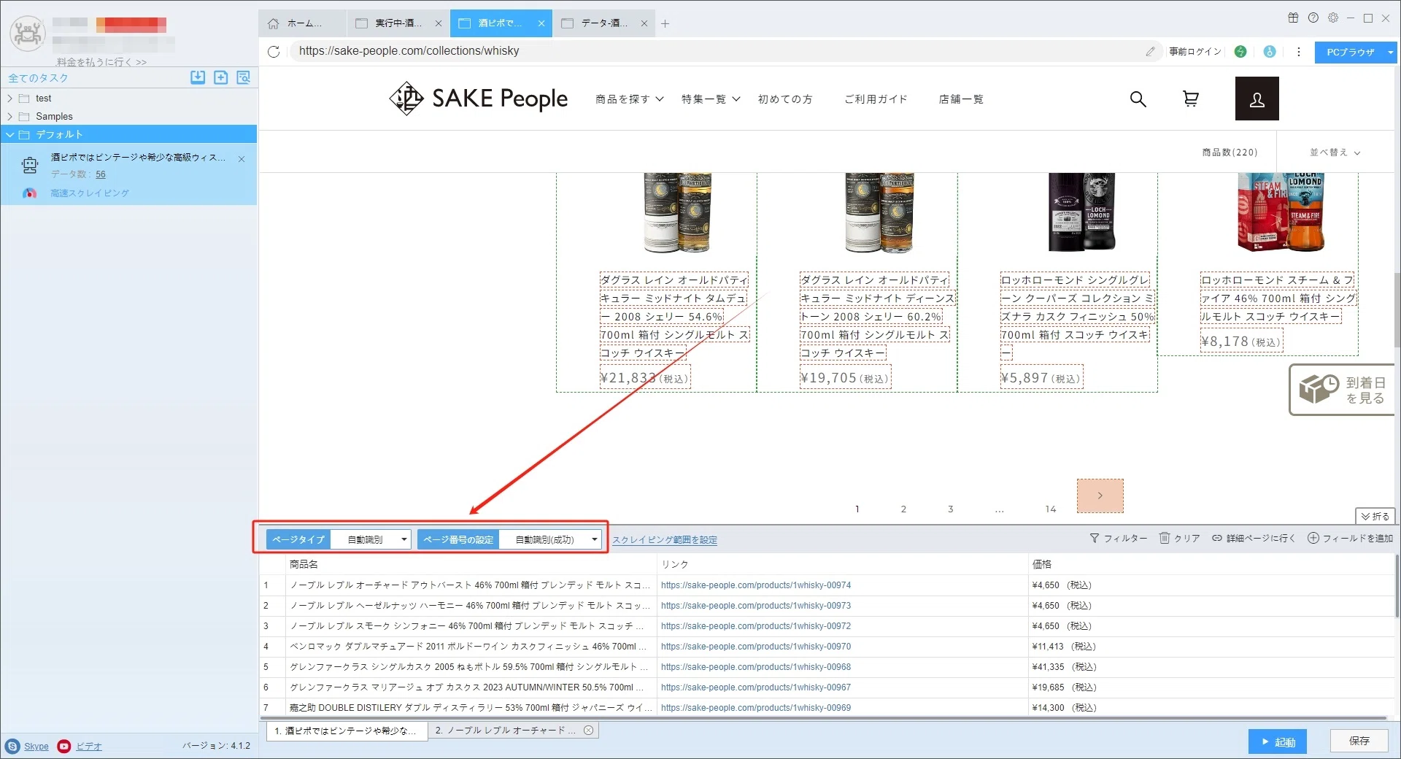
Task: Click the PCブラウザ button
Action: 1350,52
